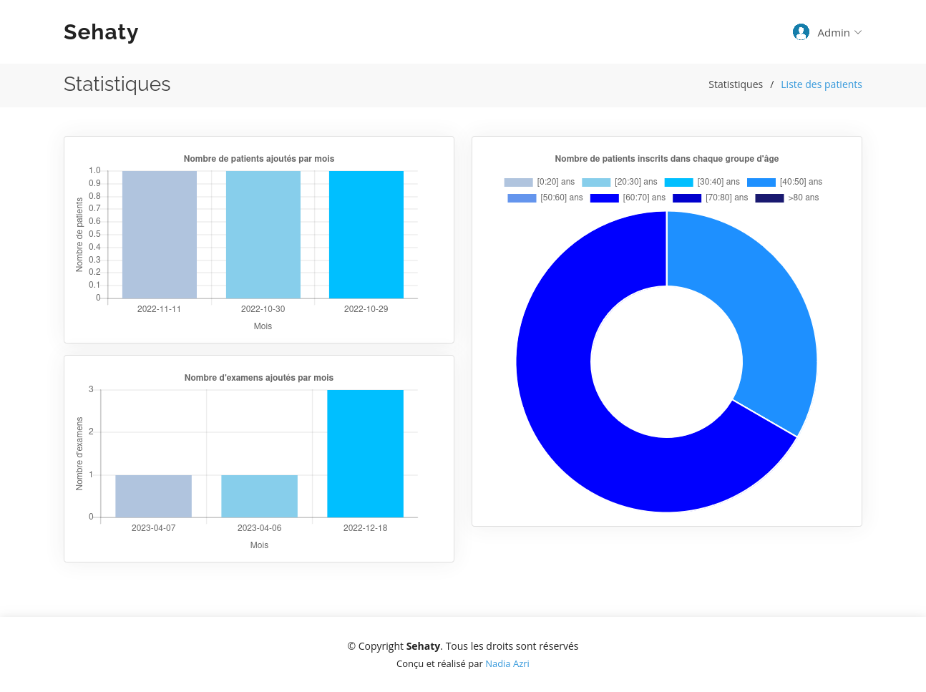
Task: Click the 2023-04-07 axis label
Action: 153,528
